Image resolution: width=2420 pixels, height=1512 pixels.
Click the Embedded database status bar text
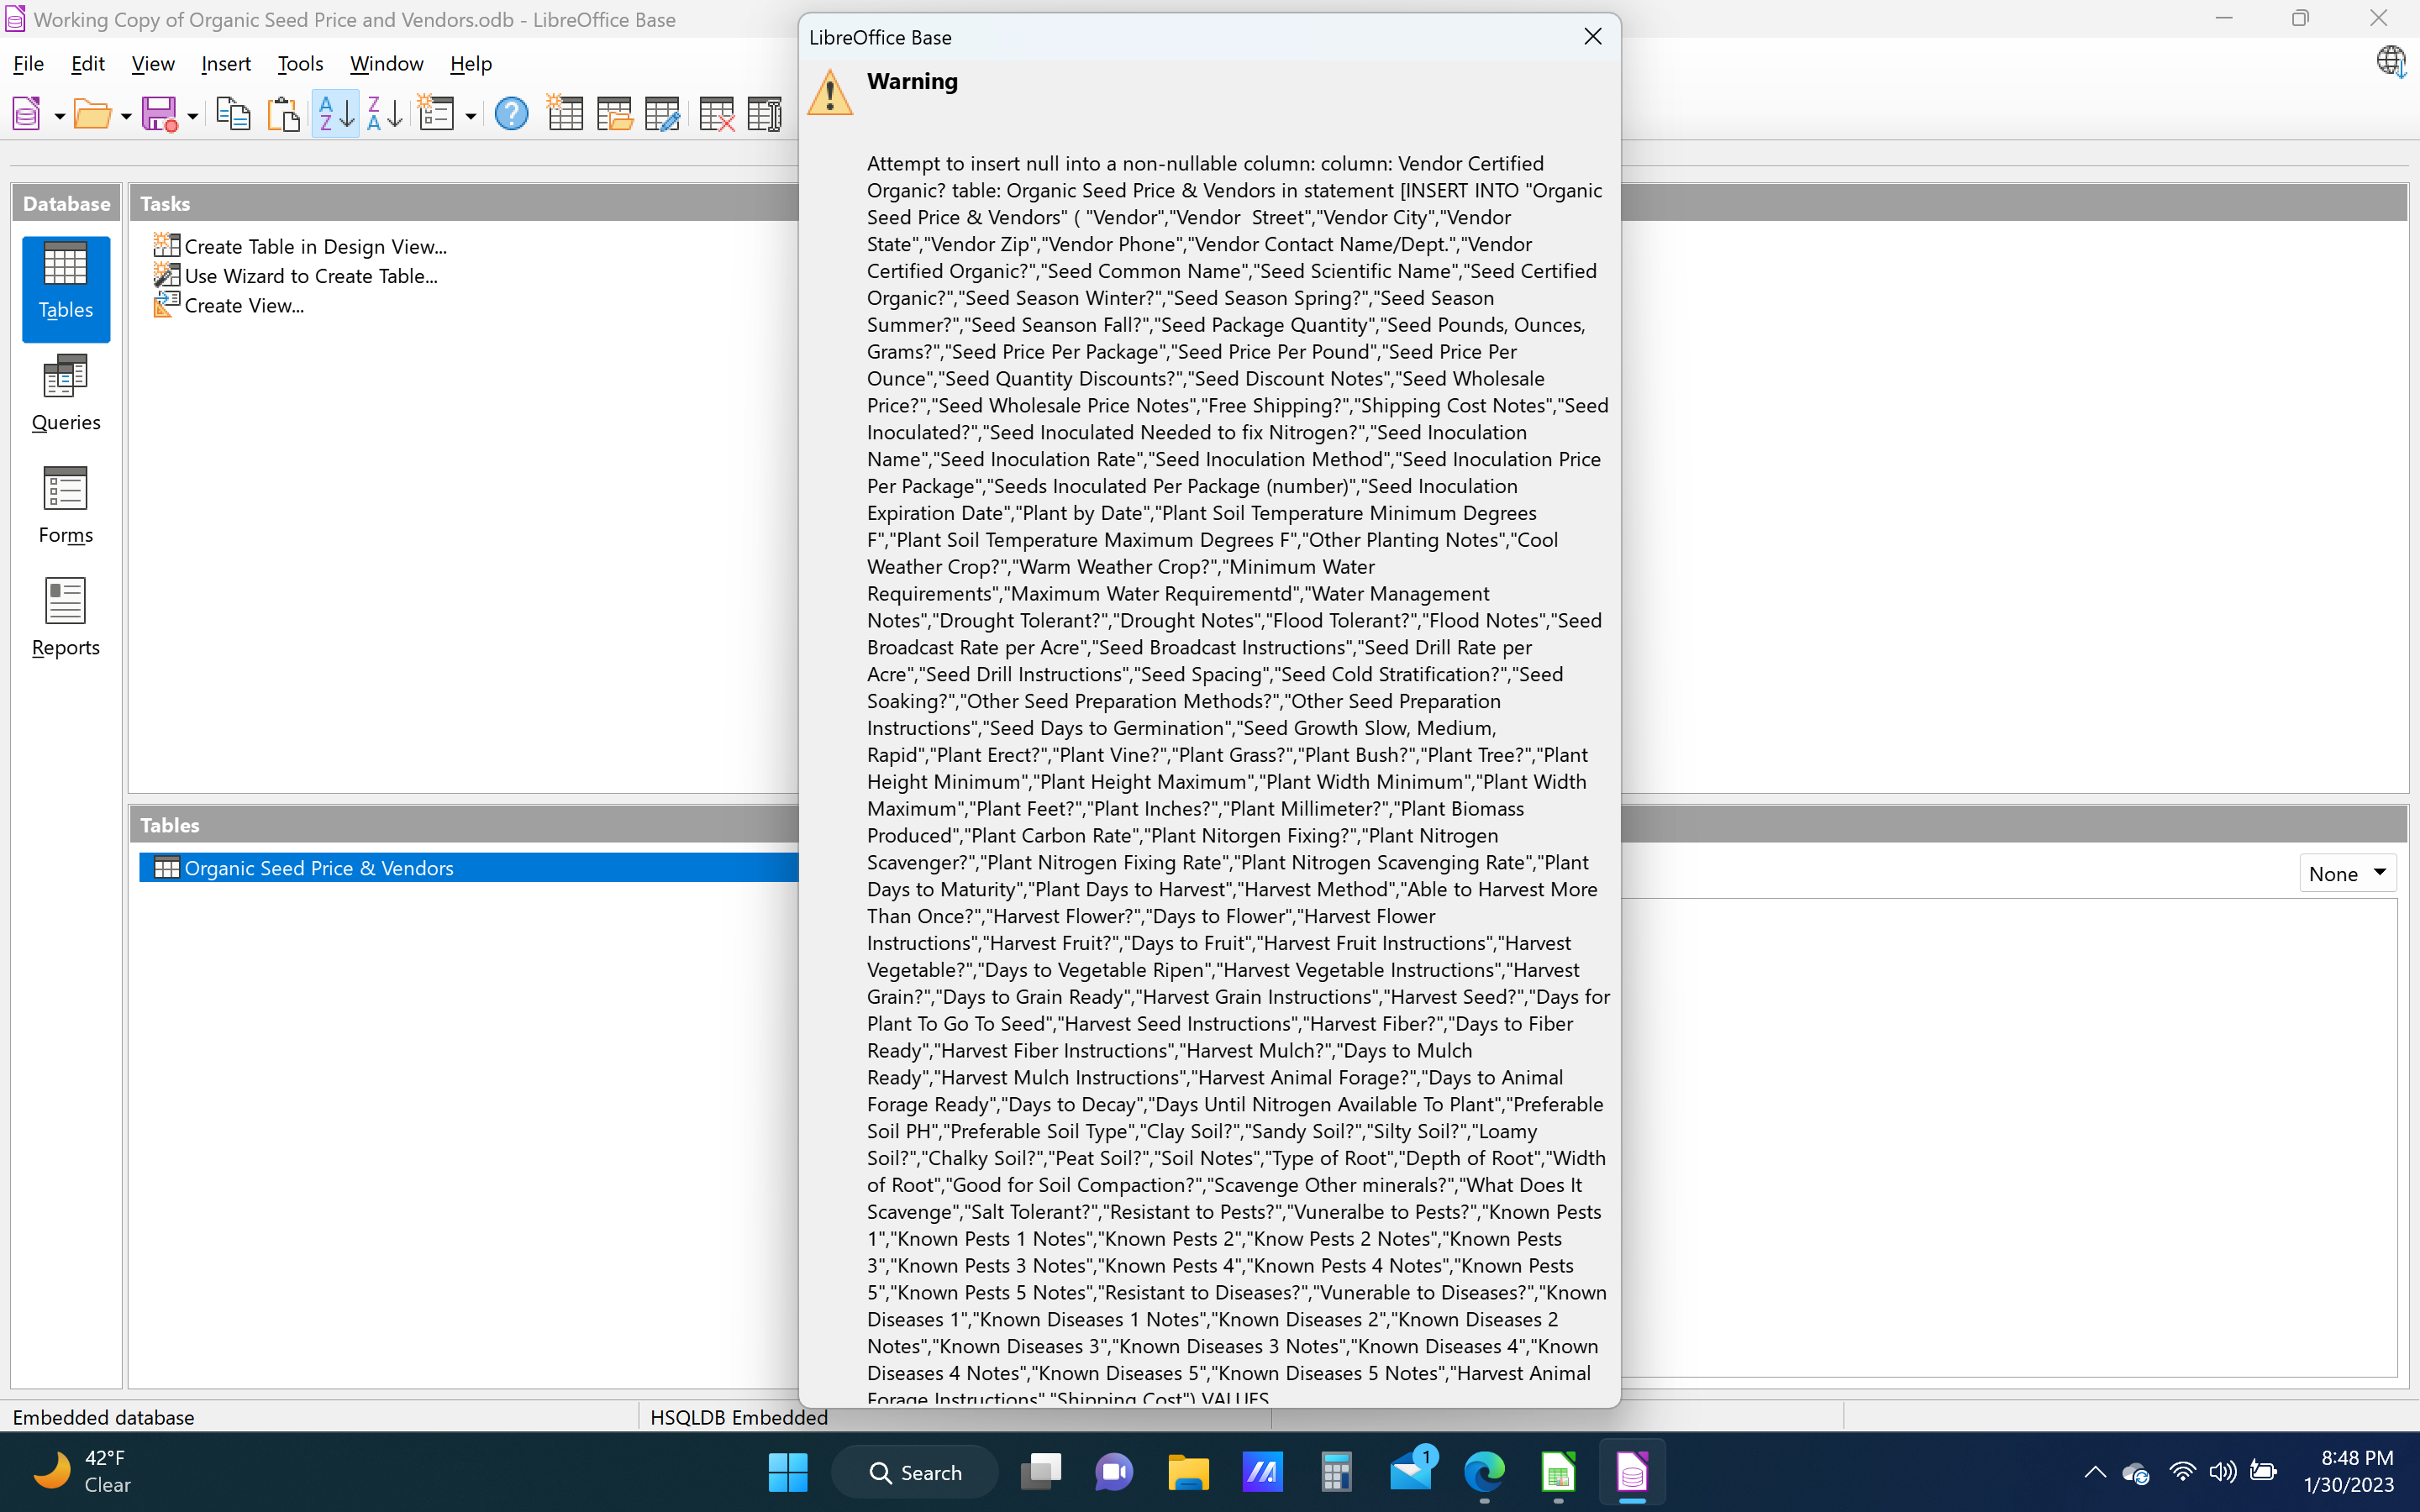click(x=103, y=1417)
